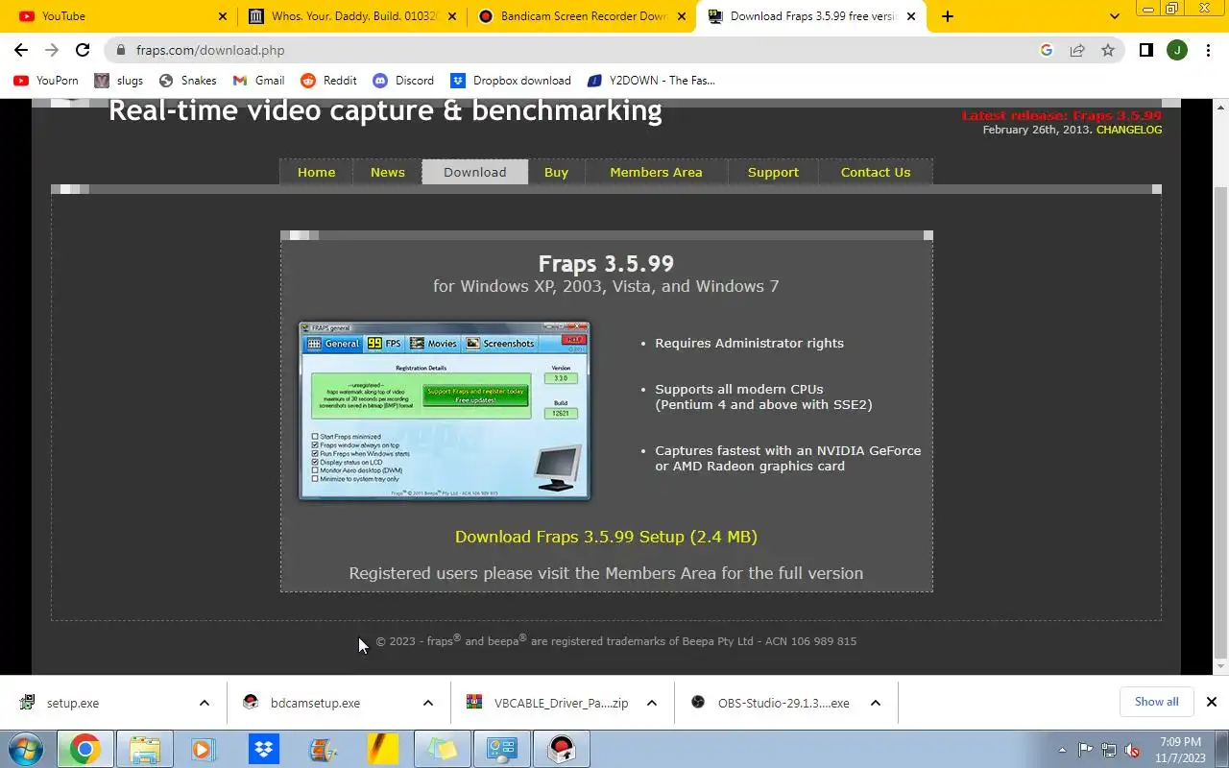Open a new tab with the plus button

pos(948,16)
